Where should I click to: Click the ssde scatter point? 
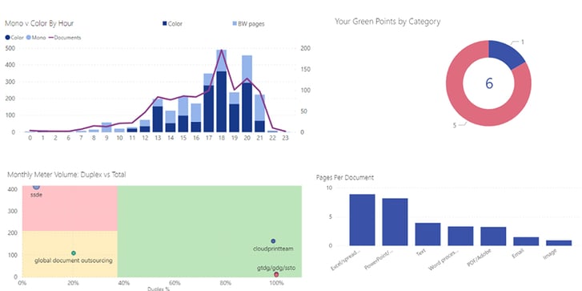[x=36, y=187]
